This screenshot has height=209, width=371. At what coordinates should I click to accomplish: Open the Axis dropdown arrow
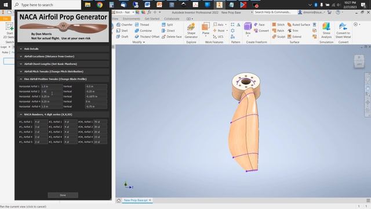pyautogui.click(x=225, y=24)
